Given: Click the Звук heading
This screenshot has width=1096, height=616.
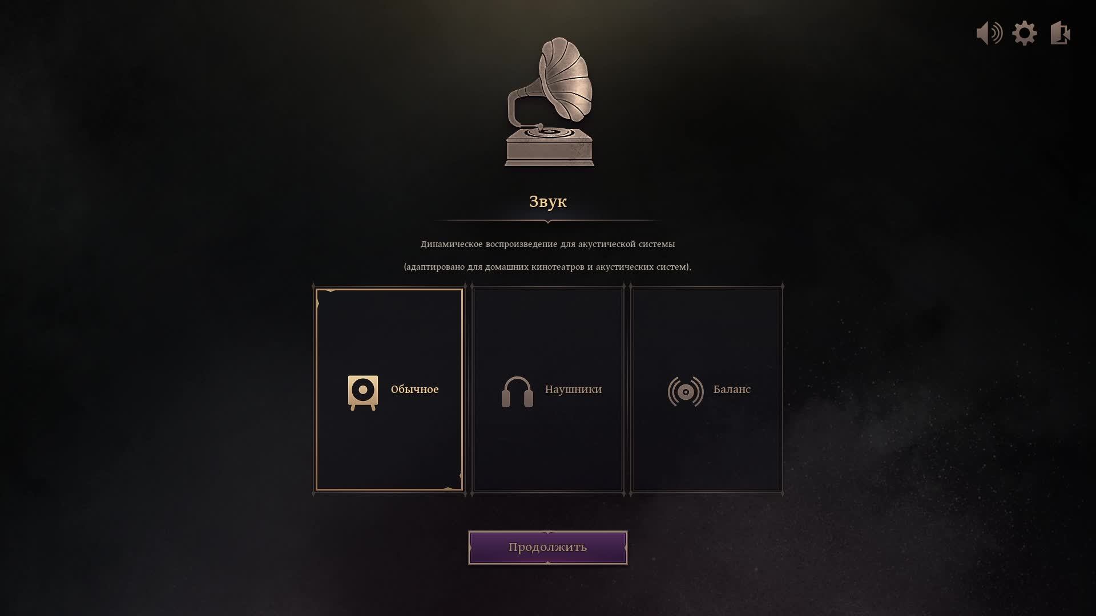Looking at the screenshot, I should [548, 201].
